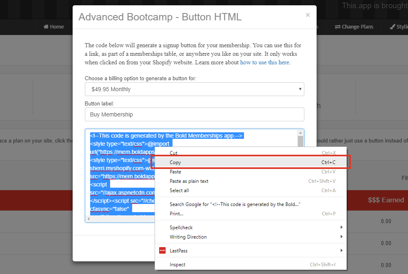Expand the Spellcheck submenu
408x274 pixels.
(251, 228)
